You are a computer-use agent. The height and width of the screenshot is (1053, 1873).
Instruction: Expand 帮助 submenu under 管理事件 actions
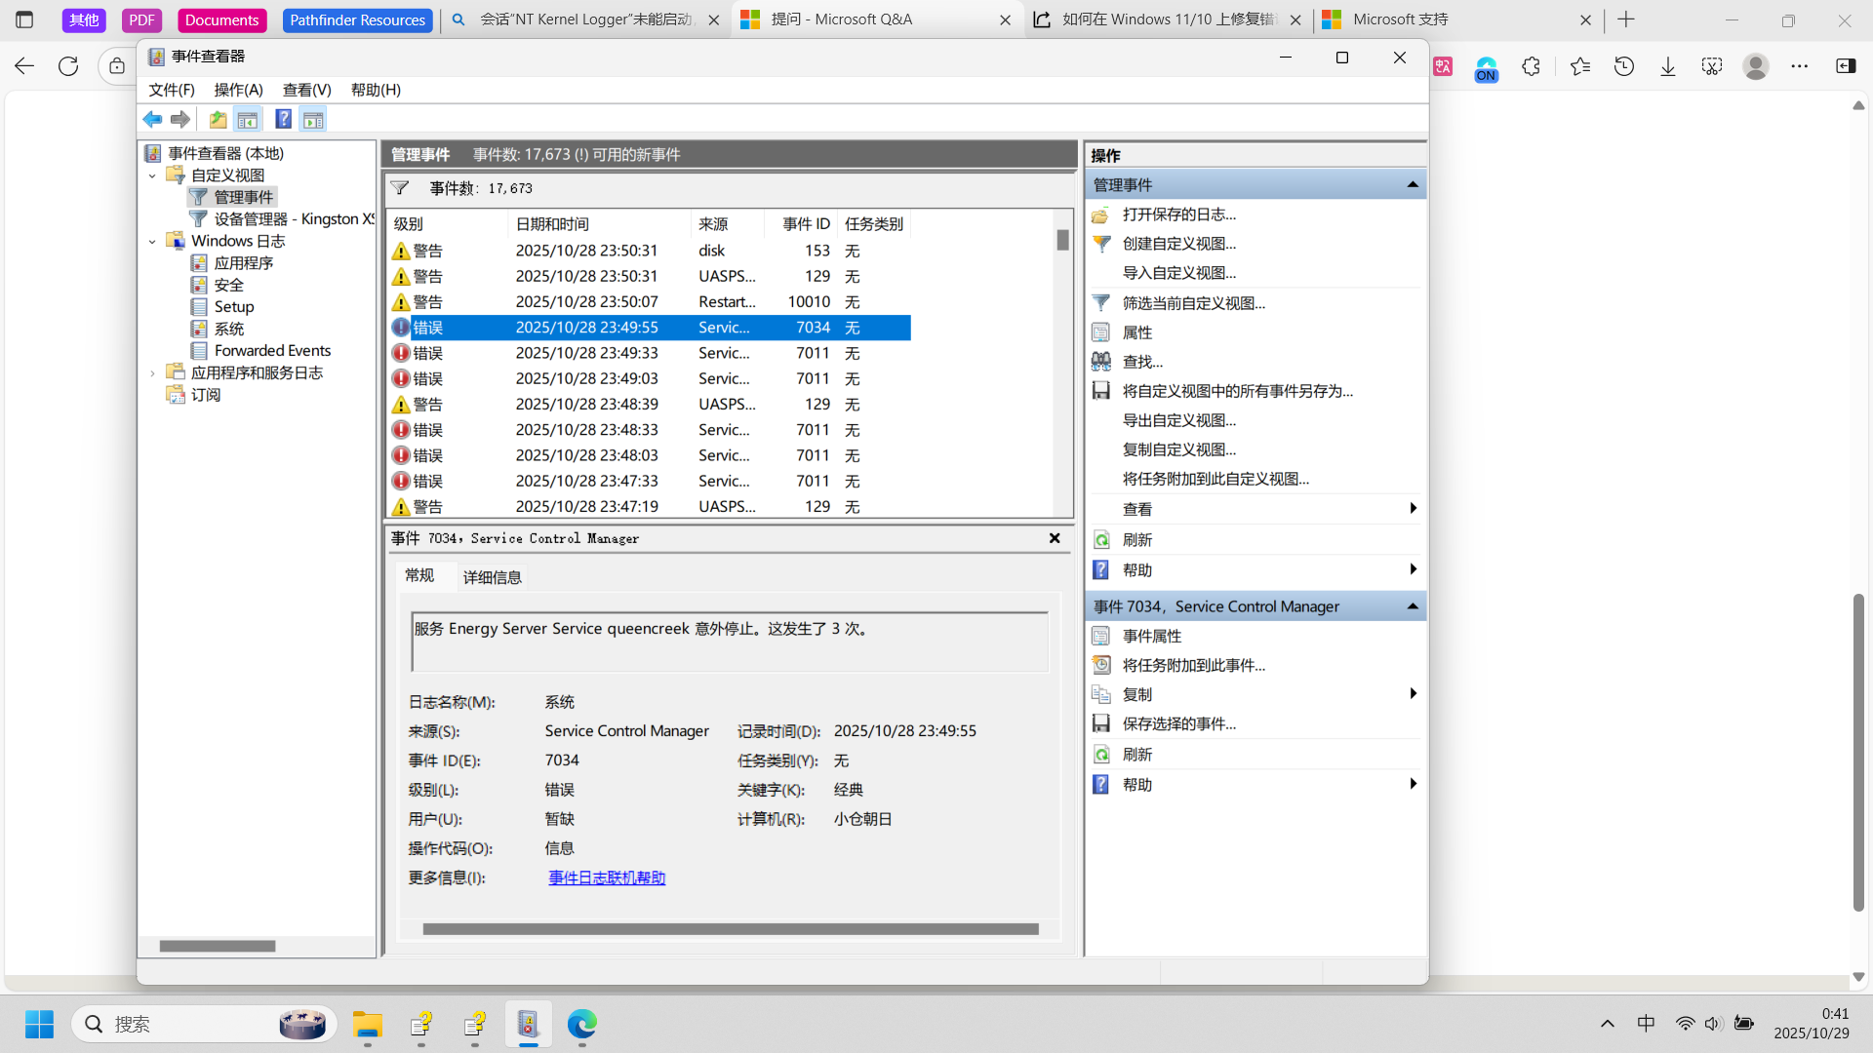pos(1413,569)
